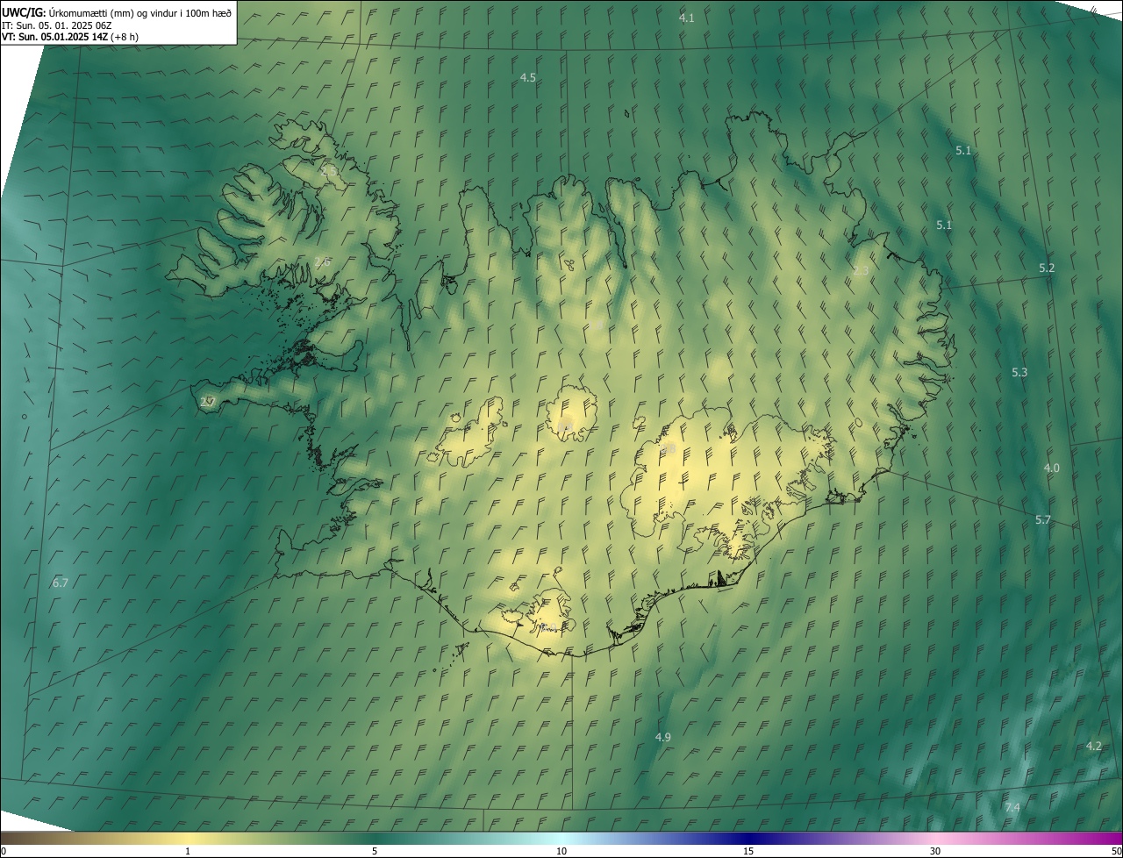Screen dimensions: 1123x858
Task: Click the valid time "VT: Sun. 05.01.2025 14Z (+8 h)"
Action: [70, 37]
